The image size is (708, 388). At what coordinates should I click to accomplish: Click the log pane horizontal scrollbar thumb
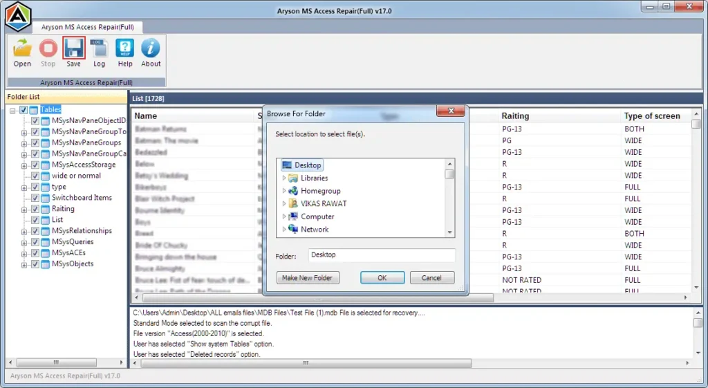[x=306, y=362]
